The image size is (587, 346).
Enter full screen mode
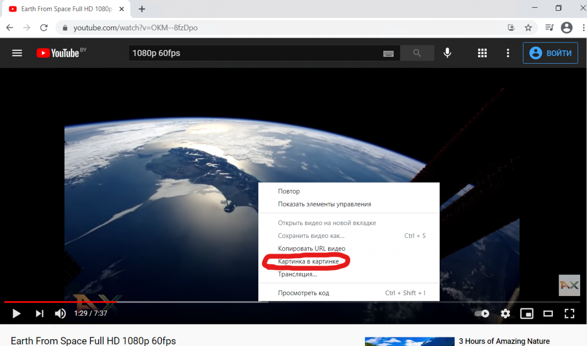569,313
